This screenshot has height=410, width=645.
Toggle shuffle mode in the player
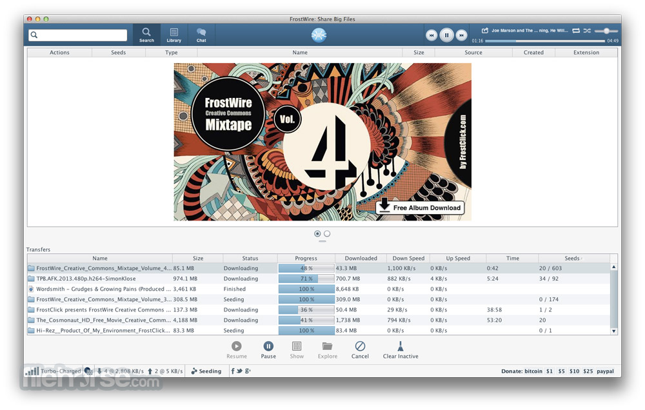587,31
